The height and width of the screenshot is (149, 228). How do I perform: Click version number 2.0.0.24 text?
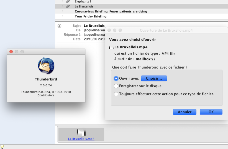click(46, 85)
